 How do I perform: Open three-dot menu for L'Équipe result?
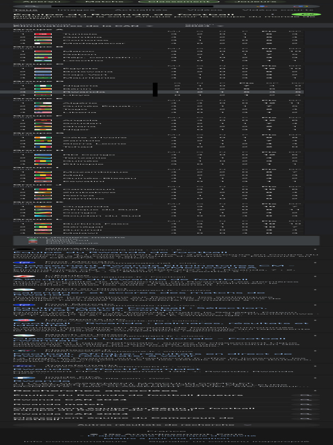pyautogui.click(x=315, y=276)
